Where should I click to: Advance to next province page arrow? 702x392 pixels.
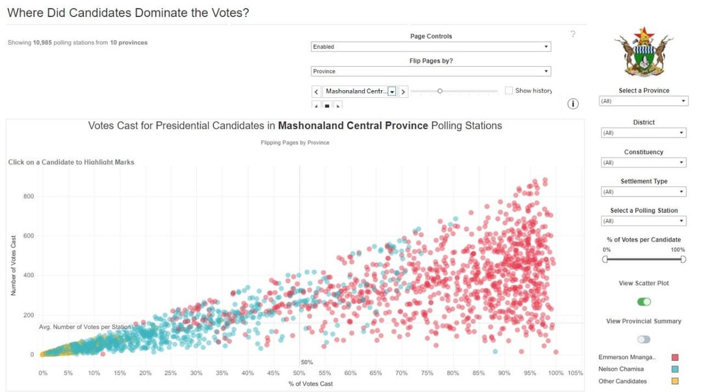tap(403, 92)
